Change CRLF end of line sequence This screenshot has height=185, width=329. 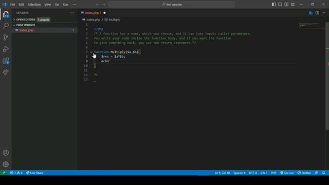pos(264,173)
